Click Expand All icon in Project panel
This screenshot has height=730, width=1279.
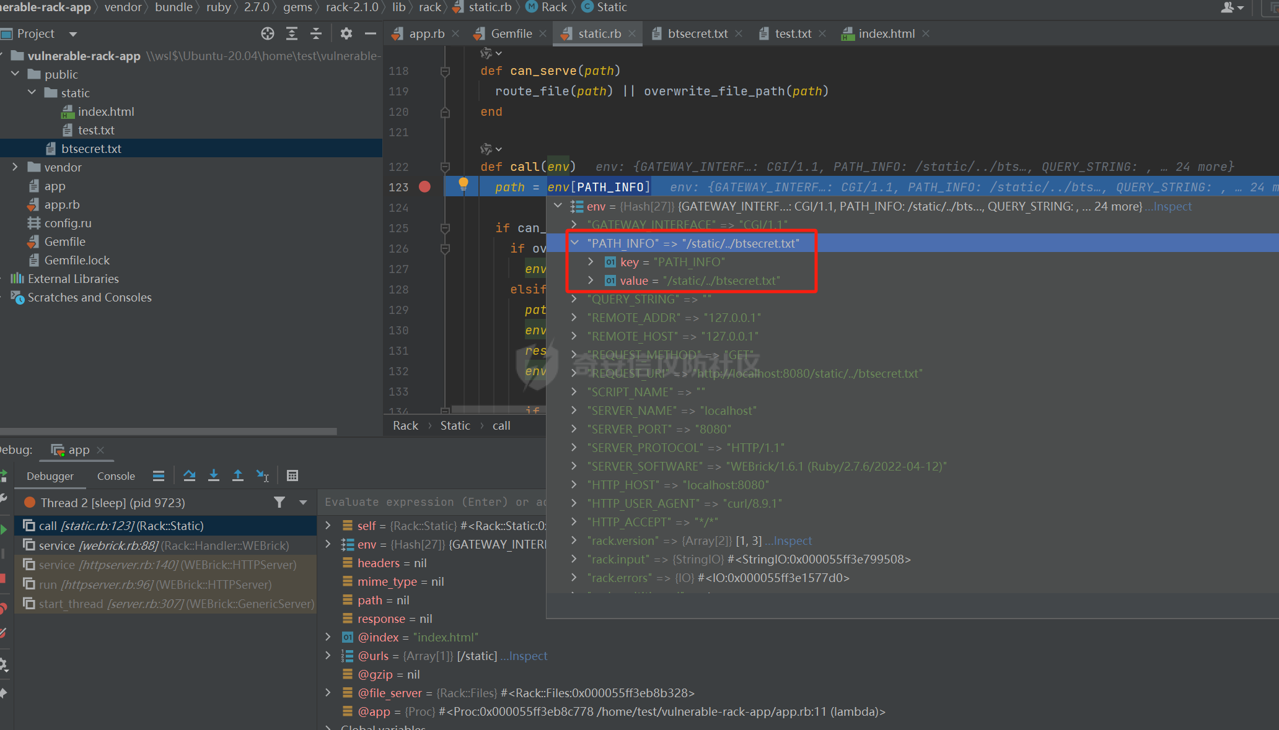[292, 33]
